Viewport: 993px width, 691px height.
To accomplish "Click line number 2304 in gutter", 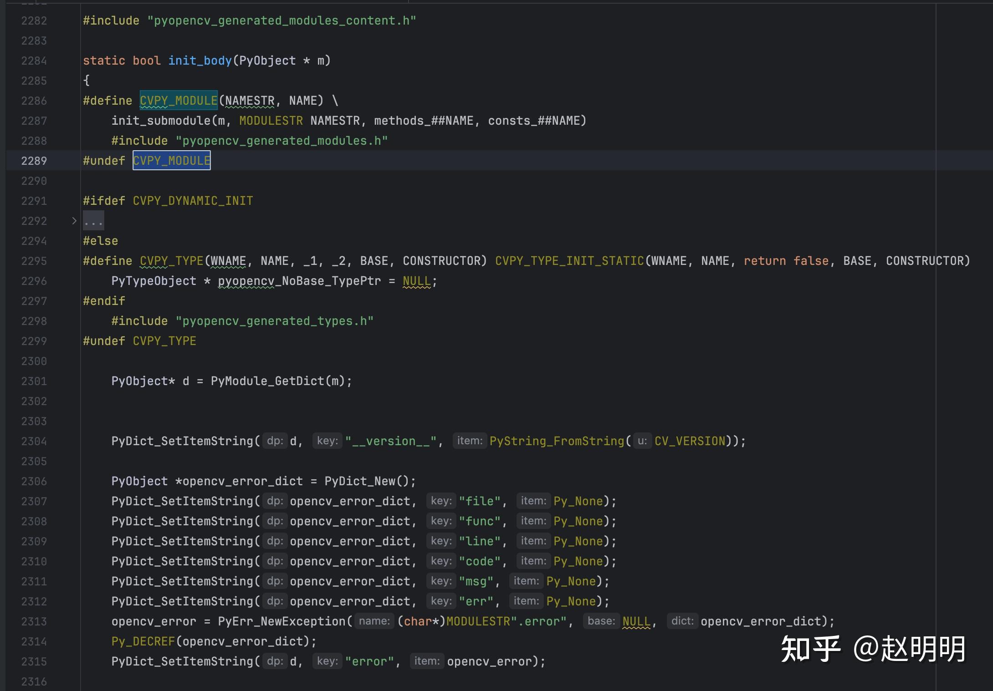I will click(x=34, y=441).
